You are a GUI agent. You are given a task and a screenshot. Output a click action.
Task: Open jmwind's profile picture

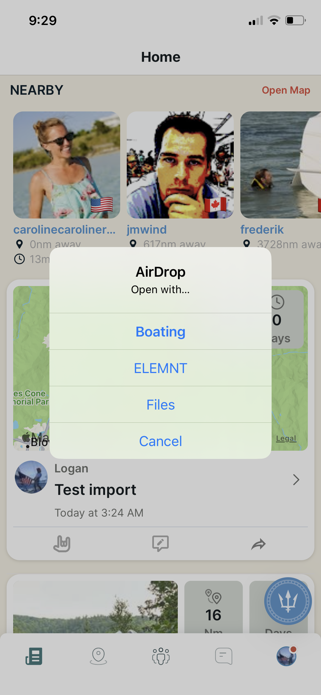tap(180, 165)
